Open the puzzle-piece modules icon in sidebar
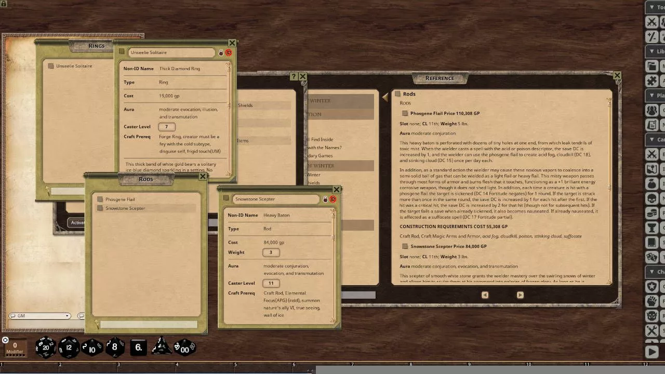 pos(651,81)
